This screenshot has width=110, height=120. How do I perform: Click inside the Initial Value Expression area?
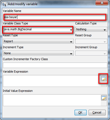(x=52, y=100)
